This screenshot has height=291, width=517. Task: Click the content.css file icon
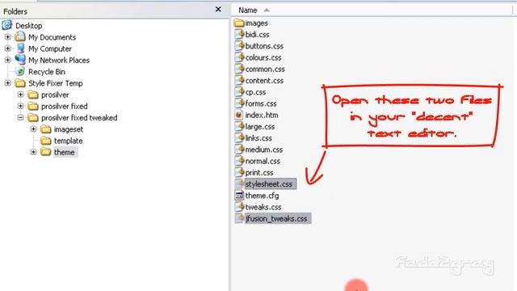(x=239, y=80)
